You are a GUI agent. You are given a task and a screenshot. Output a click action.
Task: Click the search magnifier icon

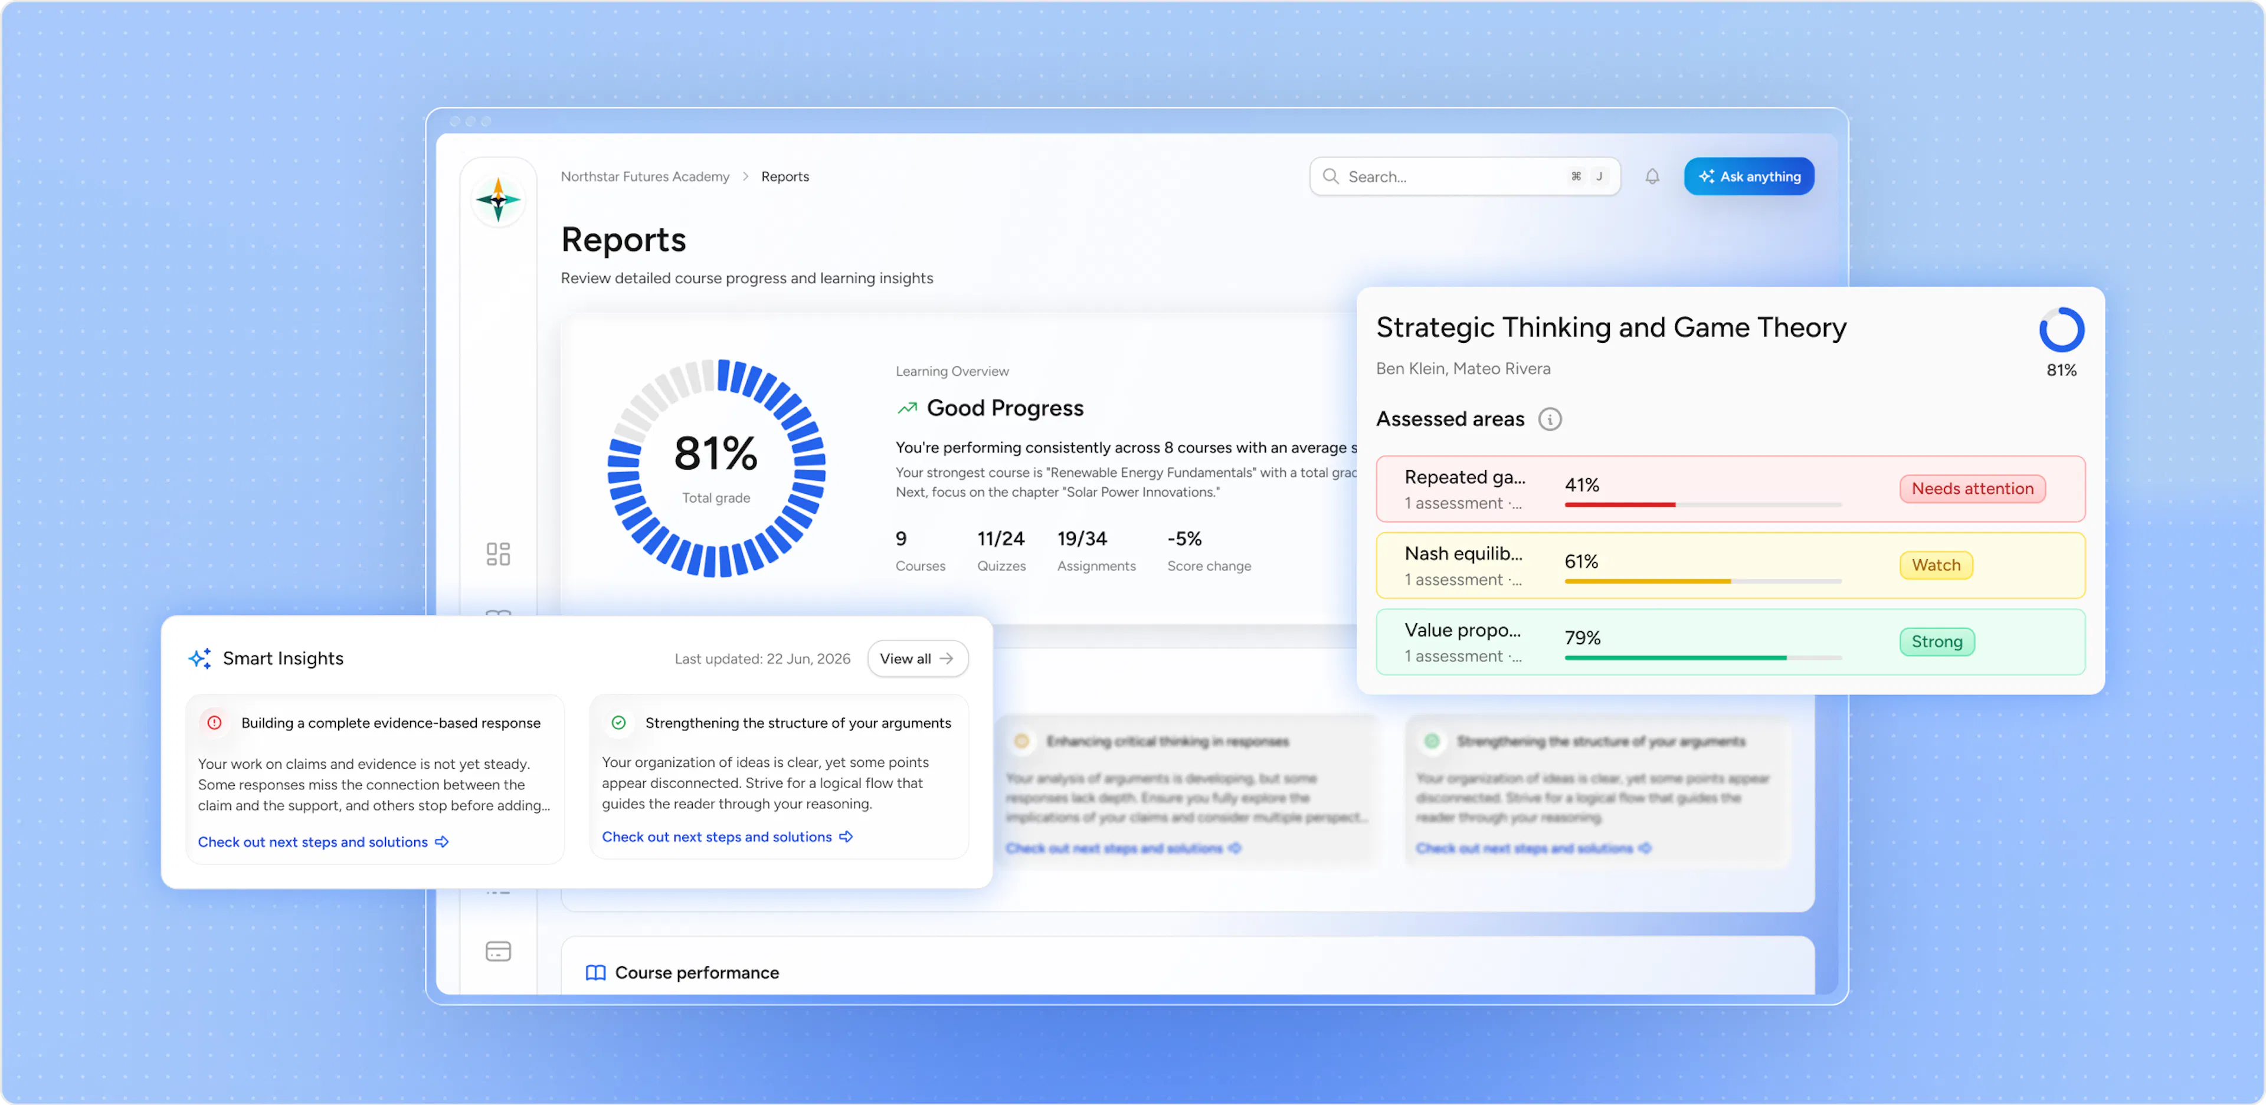[1330, 176]
